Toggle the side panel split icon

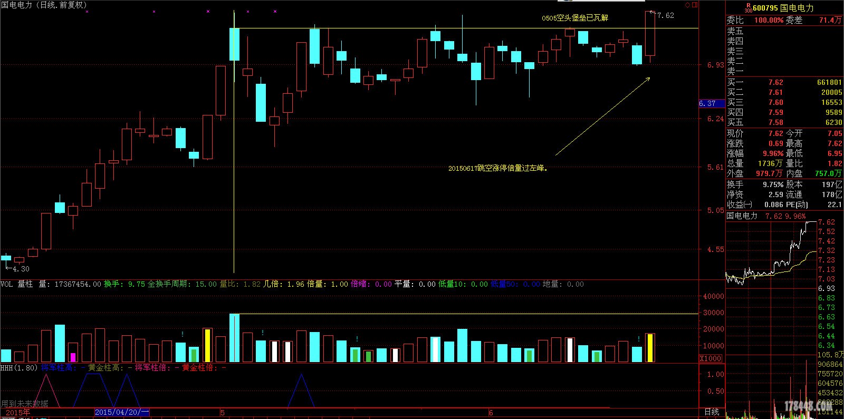pos(694,4)
